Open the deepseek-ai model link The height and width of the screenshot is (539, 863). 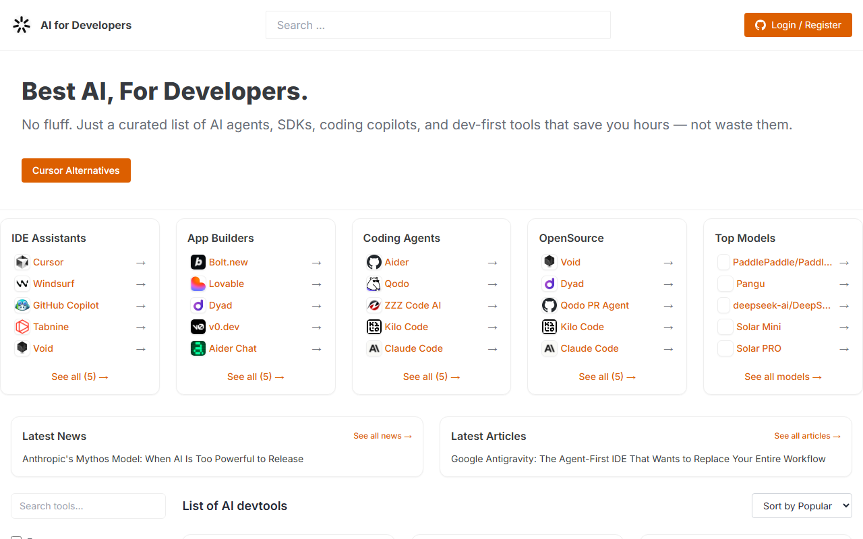[x=782, y=305]
